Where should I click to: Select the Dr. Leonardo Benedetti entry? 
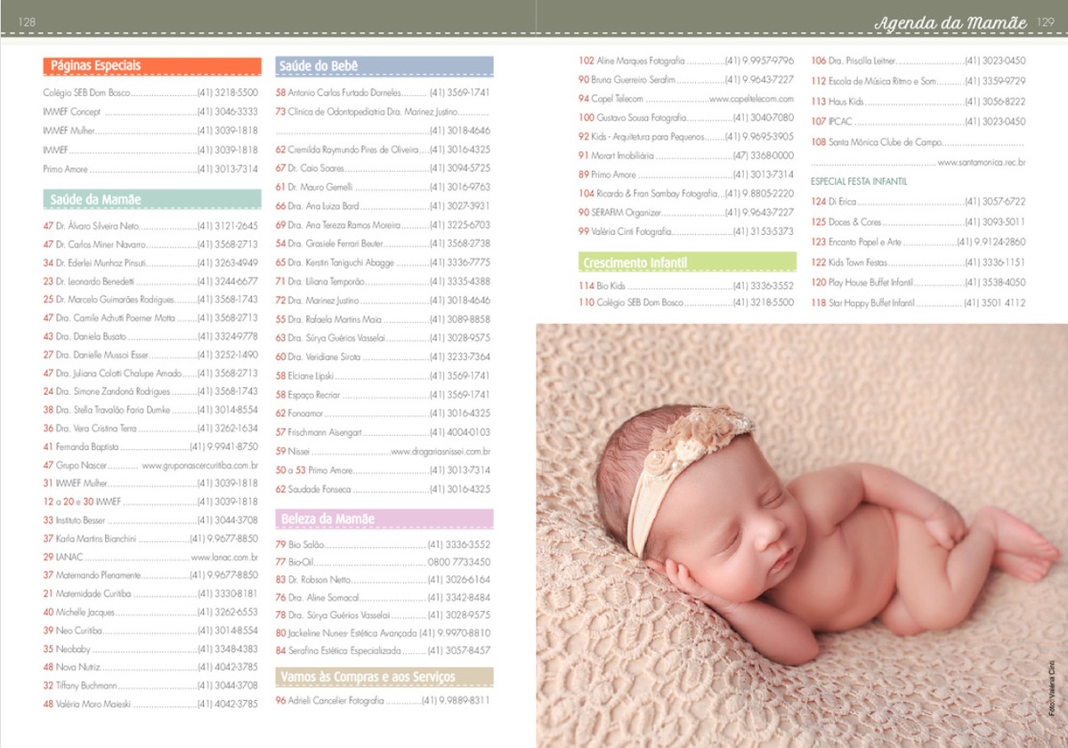[150, 281]
